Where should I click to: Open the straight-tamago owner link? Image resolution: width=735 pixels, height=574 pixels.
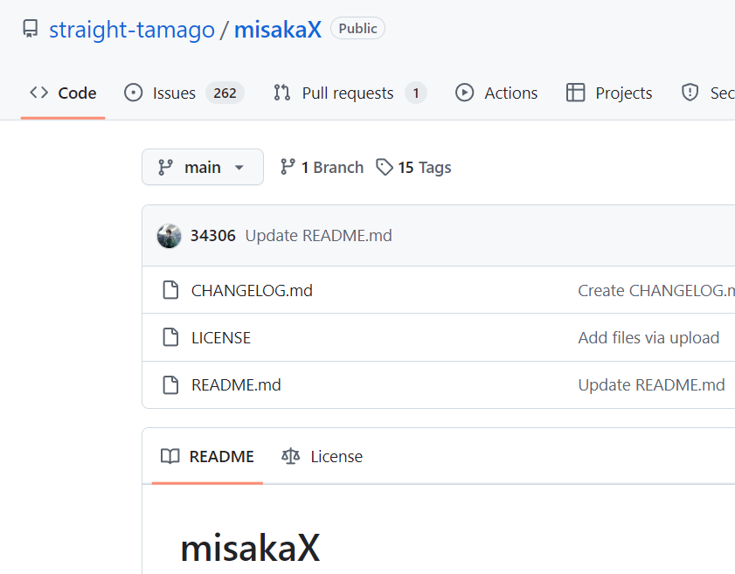click(x=132, y=30)
